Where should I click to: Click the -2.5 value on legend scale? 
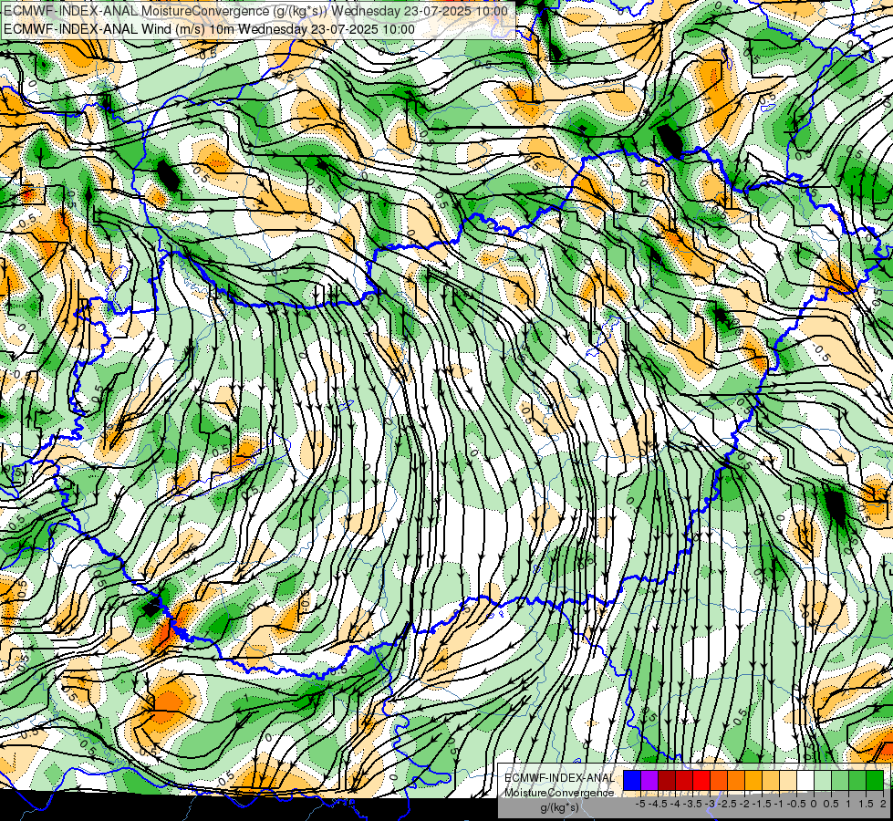click(727, 804)
